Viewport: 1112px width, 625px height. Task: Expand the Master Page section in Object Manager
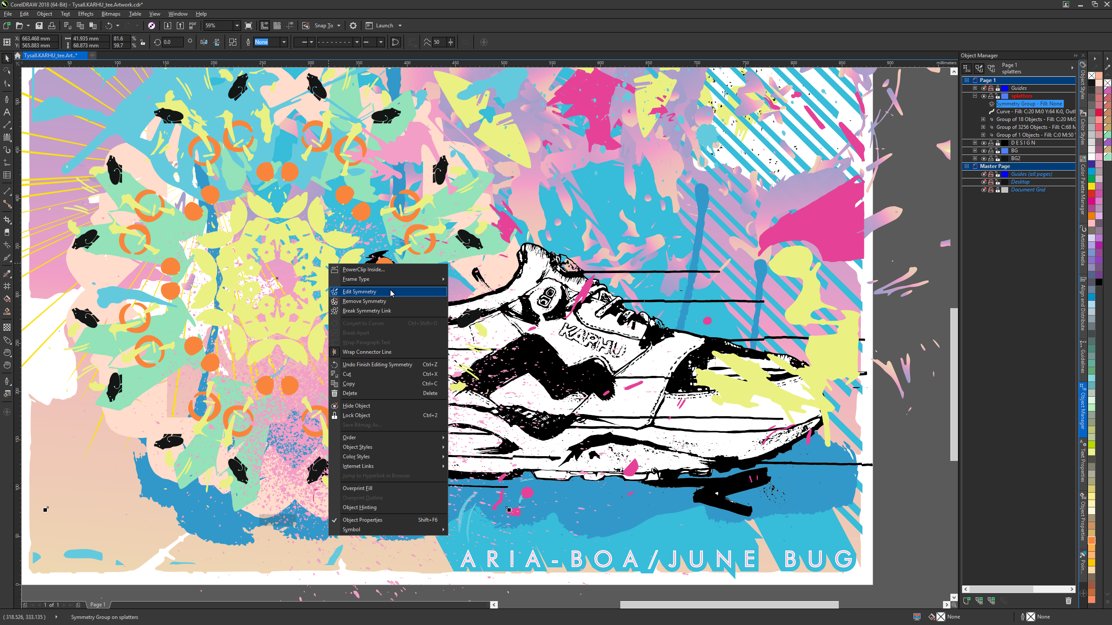965,166
